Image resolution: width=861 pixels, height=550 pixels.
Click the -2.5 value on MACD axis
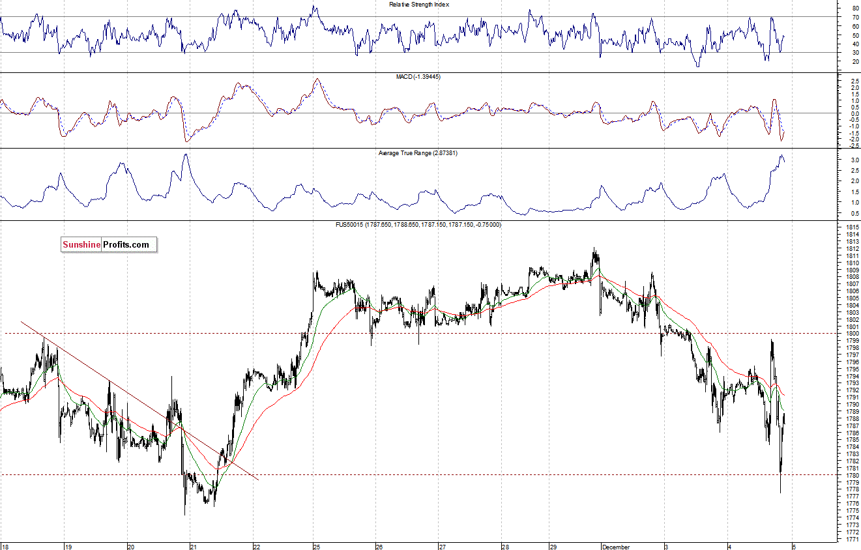853,145
